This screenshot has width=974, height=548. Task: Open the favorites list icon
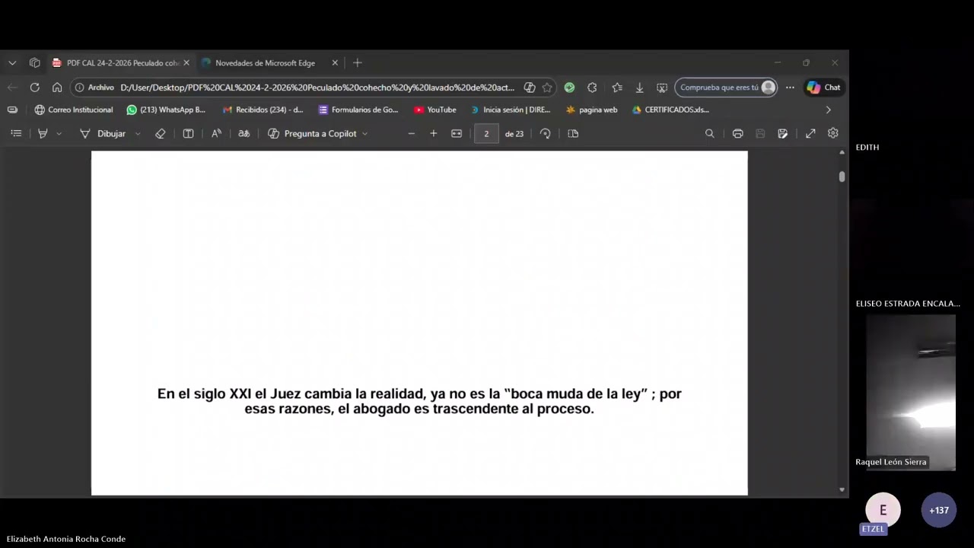tap(617, 88)
